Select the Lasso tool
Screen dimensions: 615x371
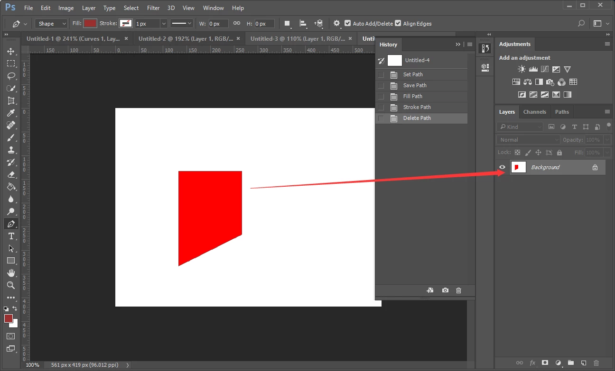tap(11, 76)
